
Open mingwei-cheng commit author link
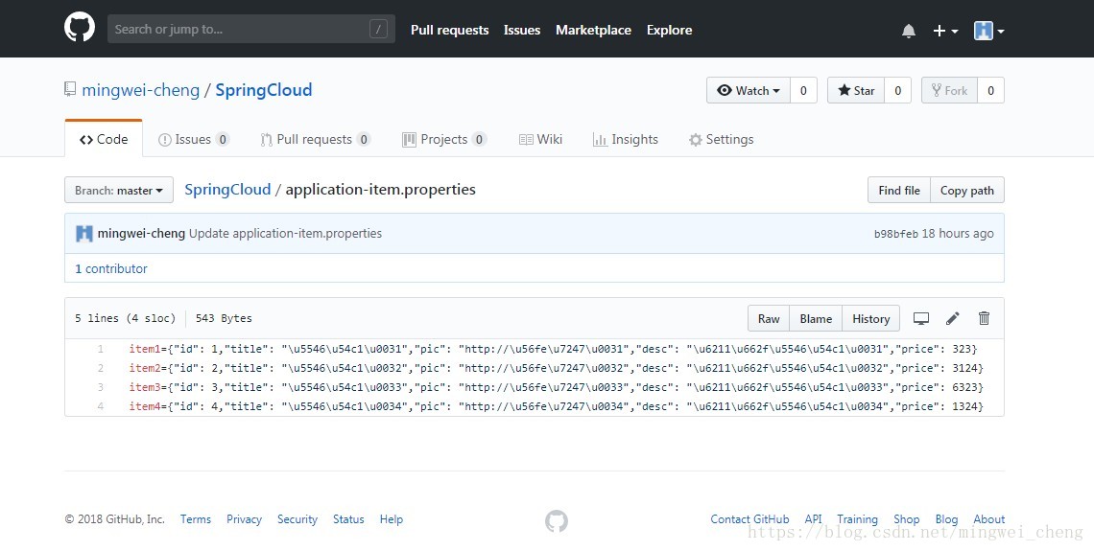click(x=141, y=234)
